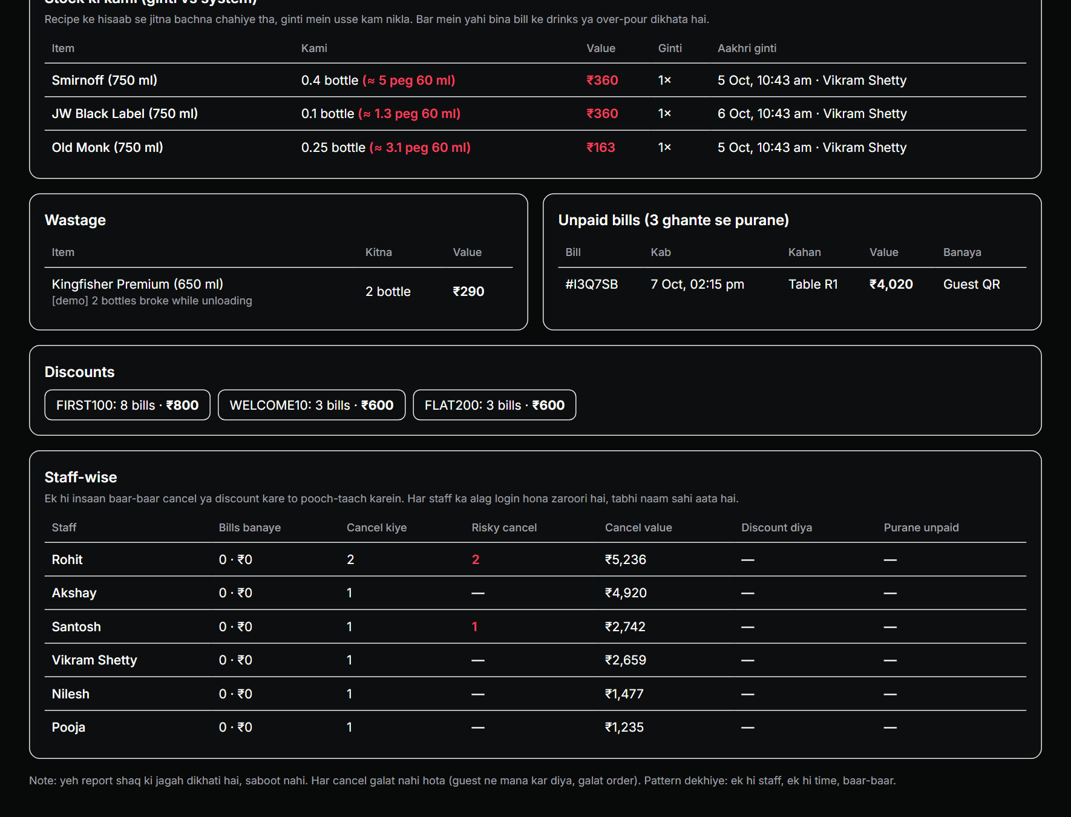Click the ₹1,477 cancel value

click(624, 694)
